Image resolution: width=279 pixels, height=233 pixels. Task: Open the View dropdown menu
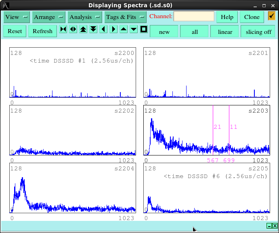17,17
